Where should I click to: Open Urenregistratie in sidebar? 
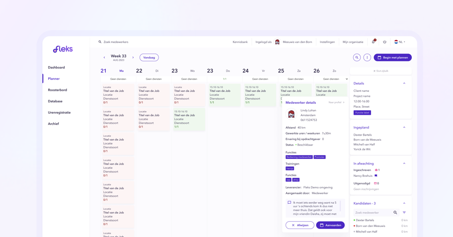[x=59, y=112]
